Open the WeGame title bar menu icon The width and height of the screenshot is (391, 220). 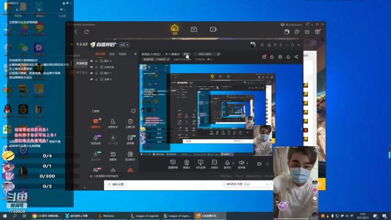(307, 24)
